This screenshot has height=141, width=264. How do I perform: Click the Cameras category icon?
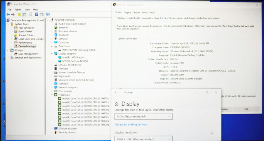pos(56,39)
